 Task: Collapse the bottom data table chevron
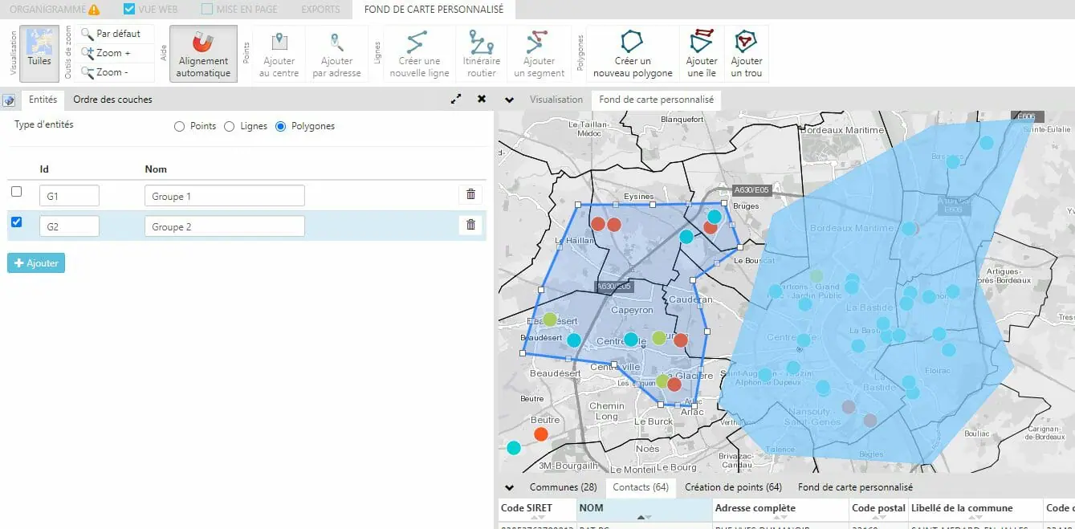(x=508, y=487)
